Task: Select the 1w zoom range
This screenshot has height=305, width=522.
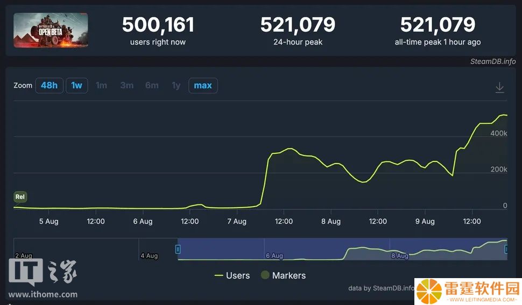Action: coord(76,86)
